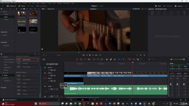The height and width of the screenshot is (106, 189).
Task: Collapse the Master bin tree
Action: point(1,11)
